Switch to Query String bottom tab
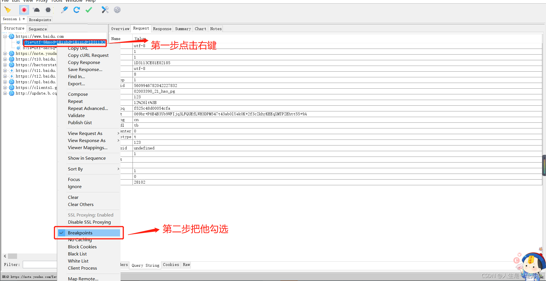The width and height of the screenshot is (546, 281). (145, 265)
